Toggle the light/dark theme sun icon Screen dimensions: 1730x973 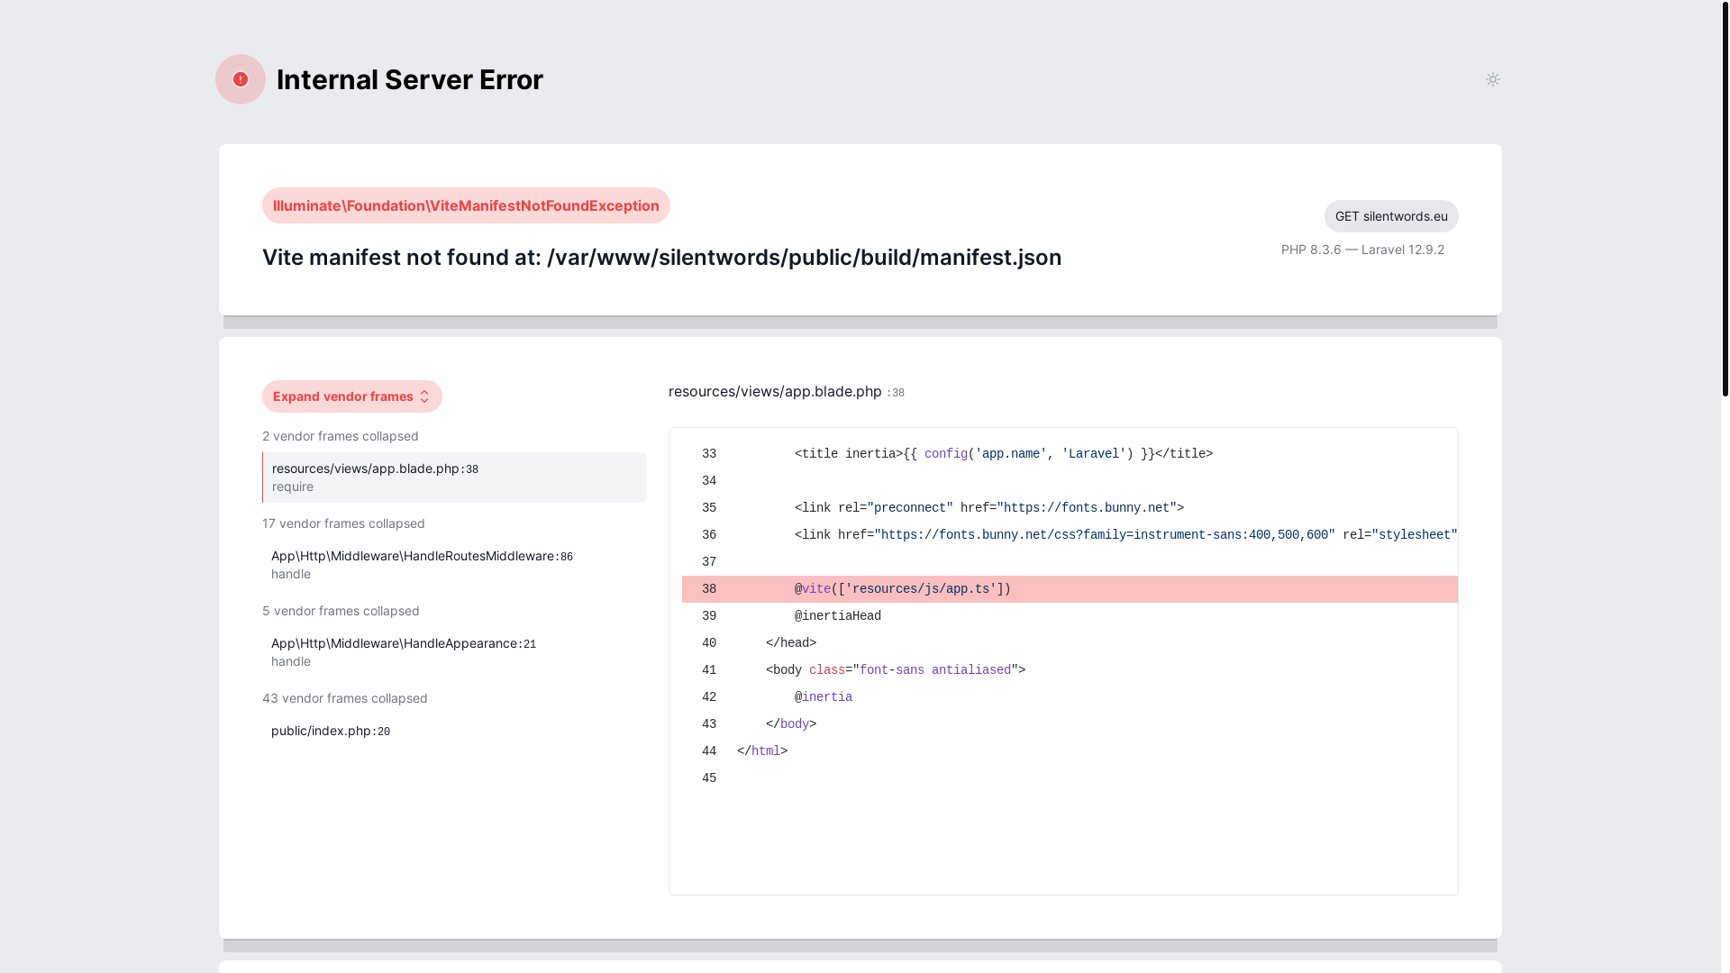[x=1493, y=79]
